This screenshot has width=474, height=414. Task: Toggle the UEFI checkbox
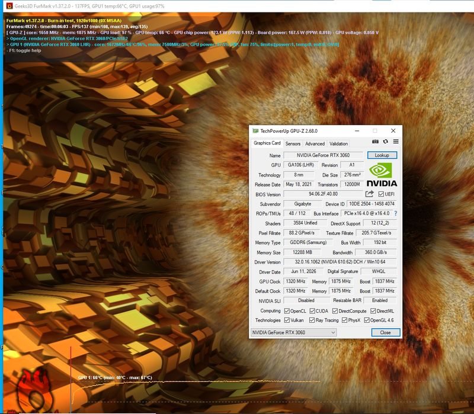coord(381,194)
